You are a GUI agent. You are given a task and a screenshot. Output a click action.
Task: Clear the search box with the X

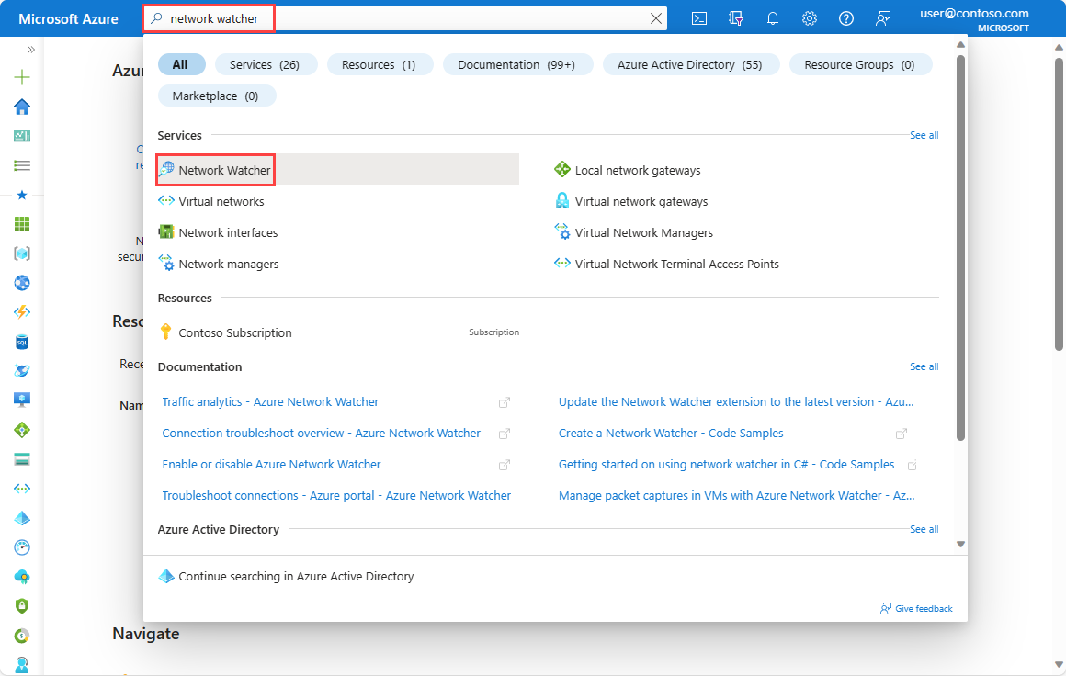(x=655, y=17)
